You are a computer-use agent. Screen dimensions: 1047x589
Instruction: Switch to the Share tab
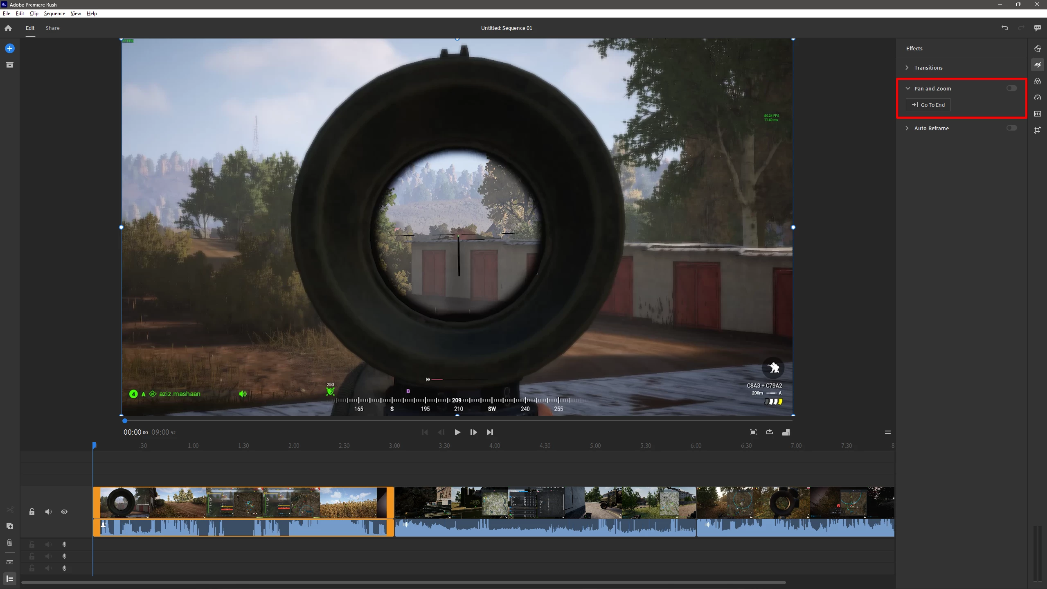(x=52, y=28)
